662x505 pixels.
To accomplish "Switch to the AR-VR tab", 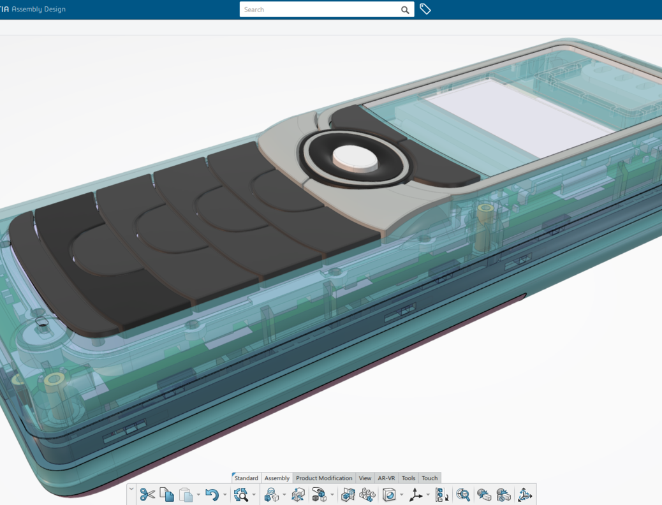I will pos(386,478).
